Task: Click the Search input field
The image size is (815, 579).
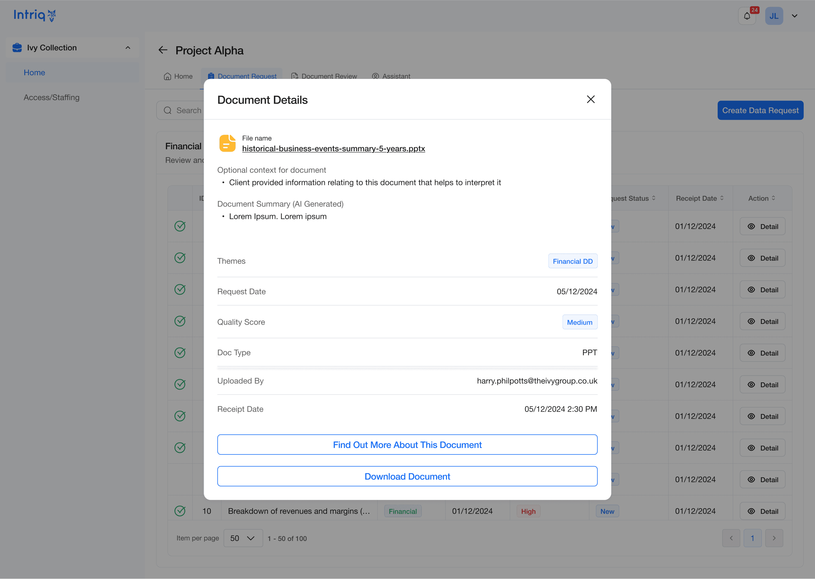Action: (180, 110)
